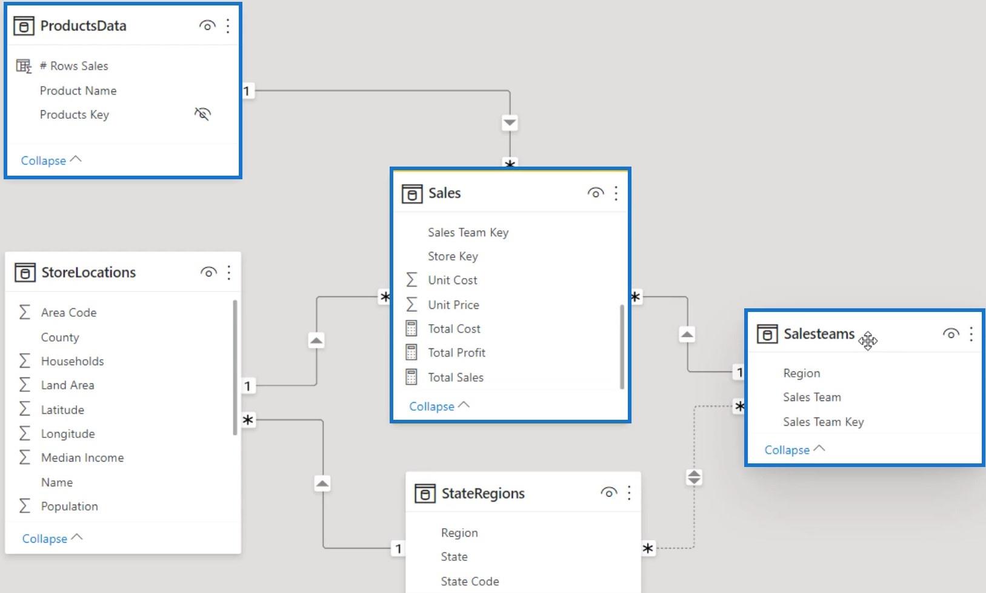Select StoreLocations to Sales relationship arrow
Viewport: 986px width, 593px height.
click(x=316, y=340)
